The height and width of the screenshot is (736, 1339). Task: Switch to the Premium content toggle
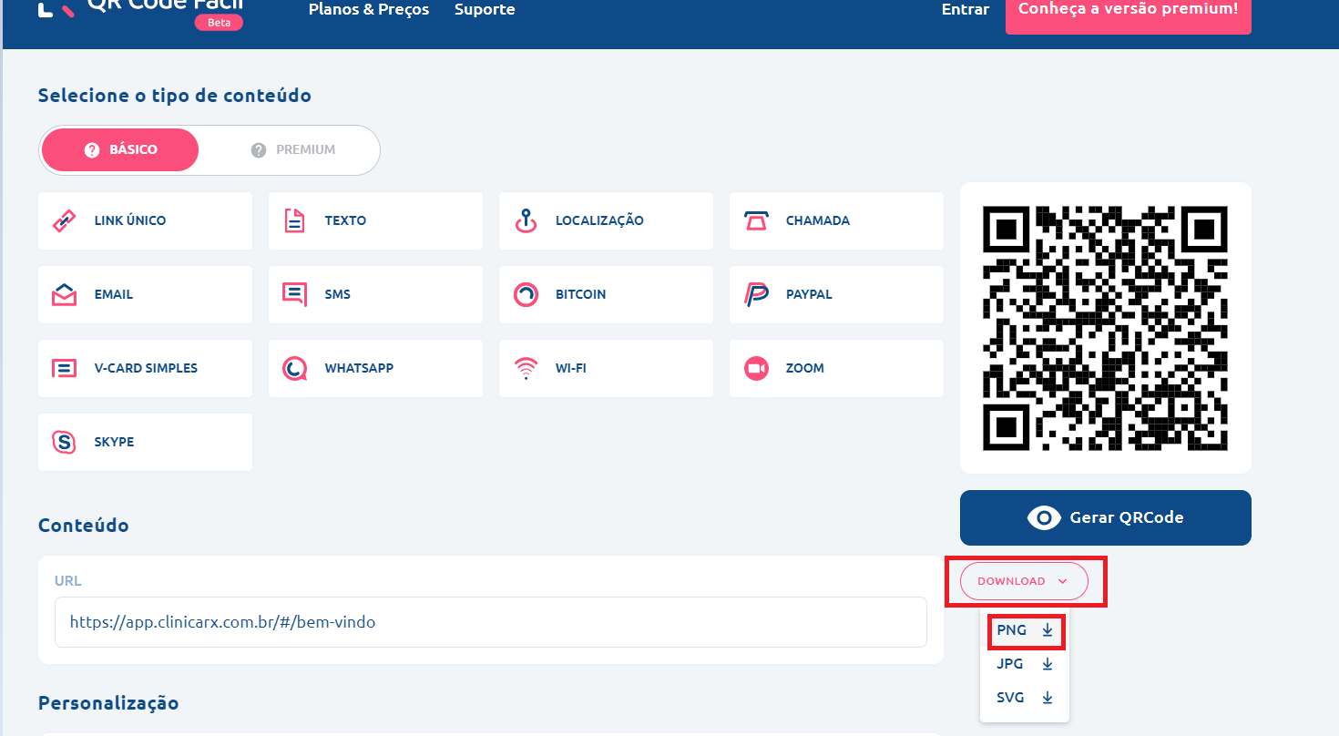click(x=293, y=150)
